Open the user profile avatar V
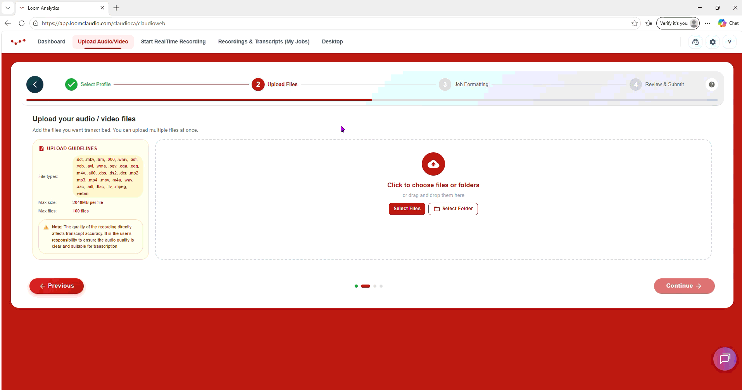Viewport: 742px width, 390px height. [729, 42]
